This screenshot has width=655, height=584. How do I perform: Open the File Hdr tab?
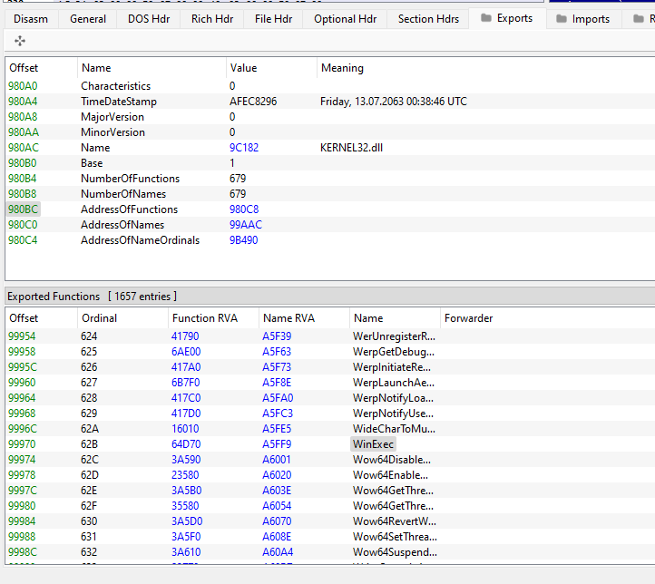coord(273,19)
